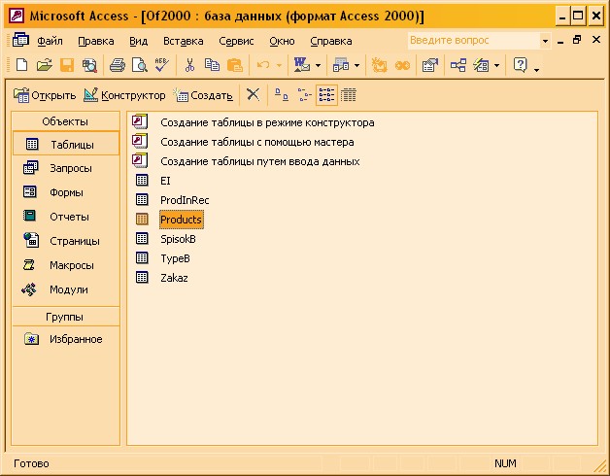Open the Избранное group
This screenshot has width=610, height=476.
[65, 339]
